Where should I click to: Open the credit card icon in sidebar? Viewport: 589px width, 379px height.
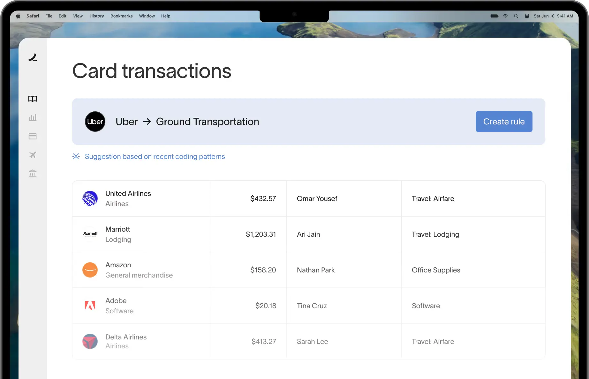(x=33, y=136)
